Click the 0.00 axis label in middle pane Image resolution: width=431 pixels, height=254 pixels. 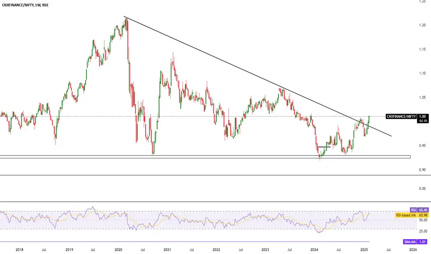tap(423, 188)
